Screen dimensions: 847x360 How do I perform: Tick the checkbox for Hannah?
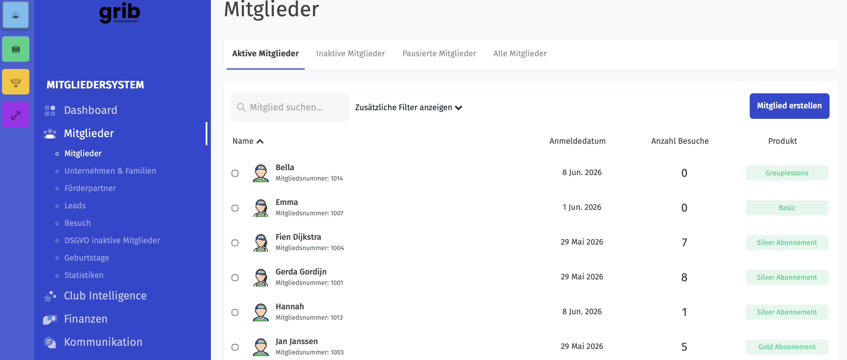pyautogui.click(x=235, y=312)
